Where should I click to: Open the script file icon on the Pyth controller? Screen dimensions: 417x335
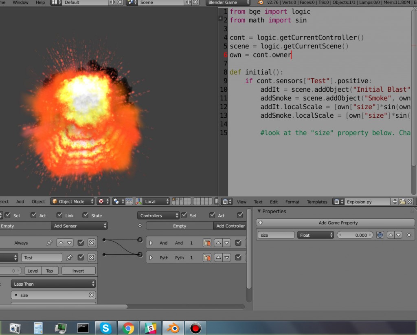coord(207,257)
